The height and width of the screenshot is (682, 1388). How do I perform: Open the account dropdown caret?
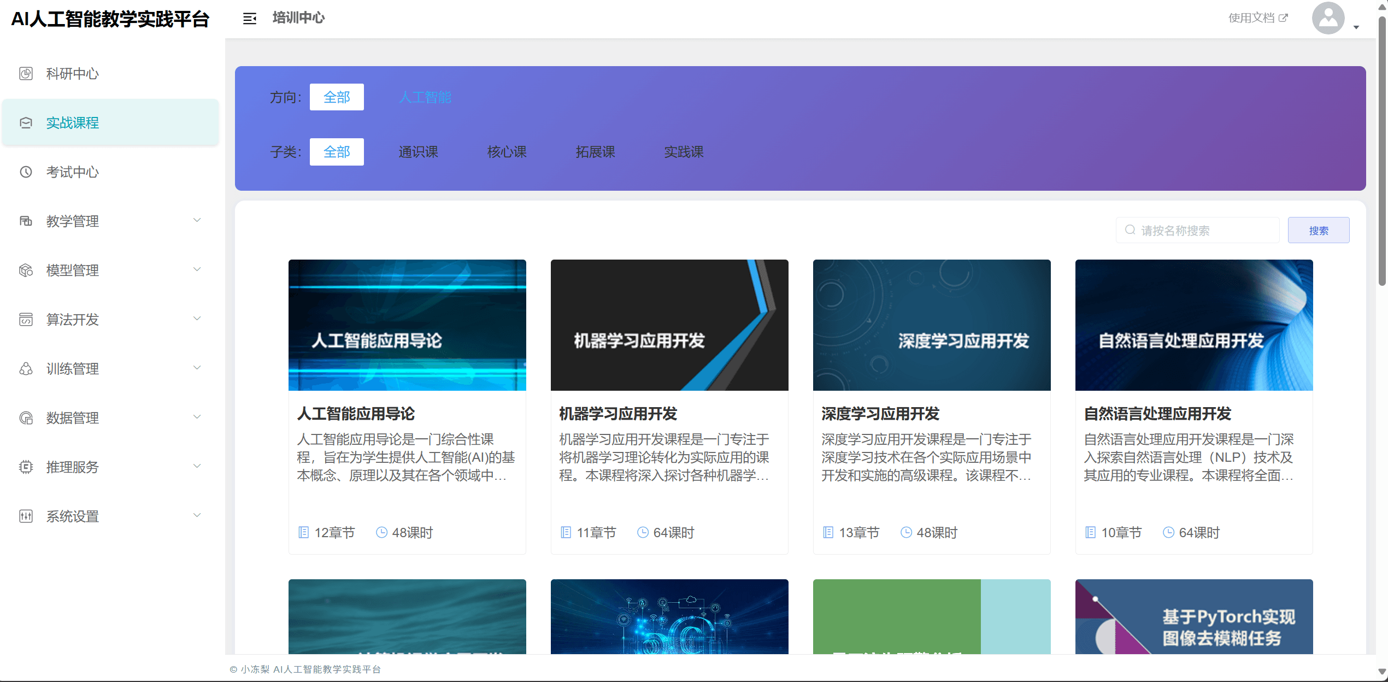click(x=1356, y=27)
